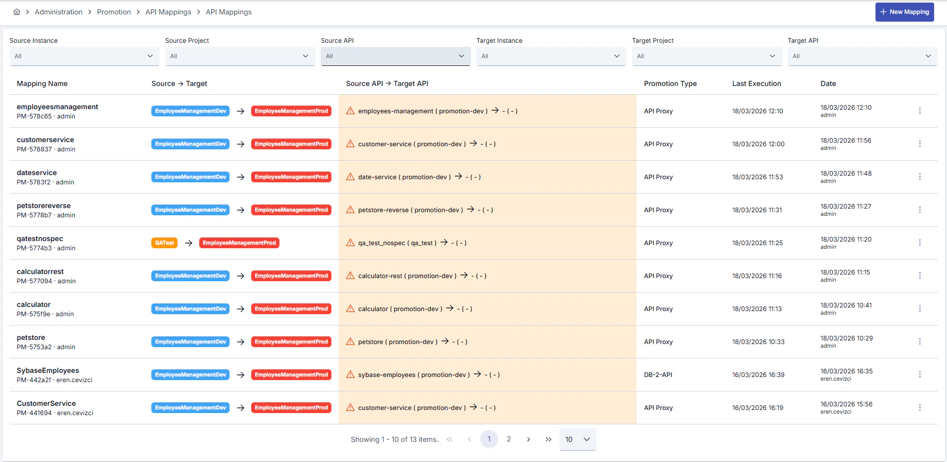Open the Target API dropdown
The width and height of the screenshot is (947, 462).
pyautogui.click(x=862, y=56)
